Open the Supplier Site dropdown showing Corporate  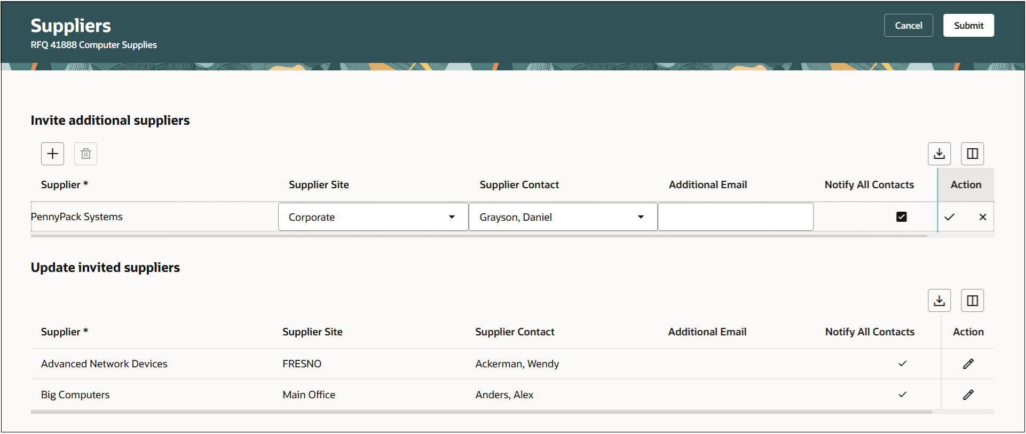pyautogui.click(x=373, y=217)
